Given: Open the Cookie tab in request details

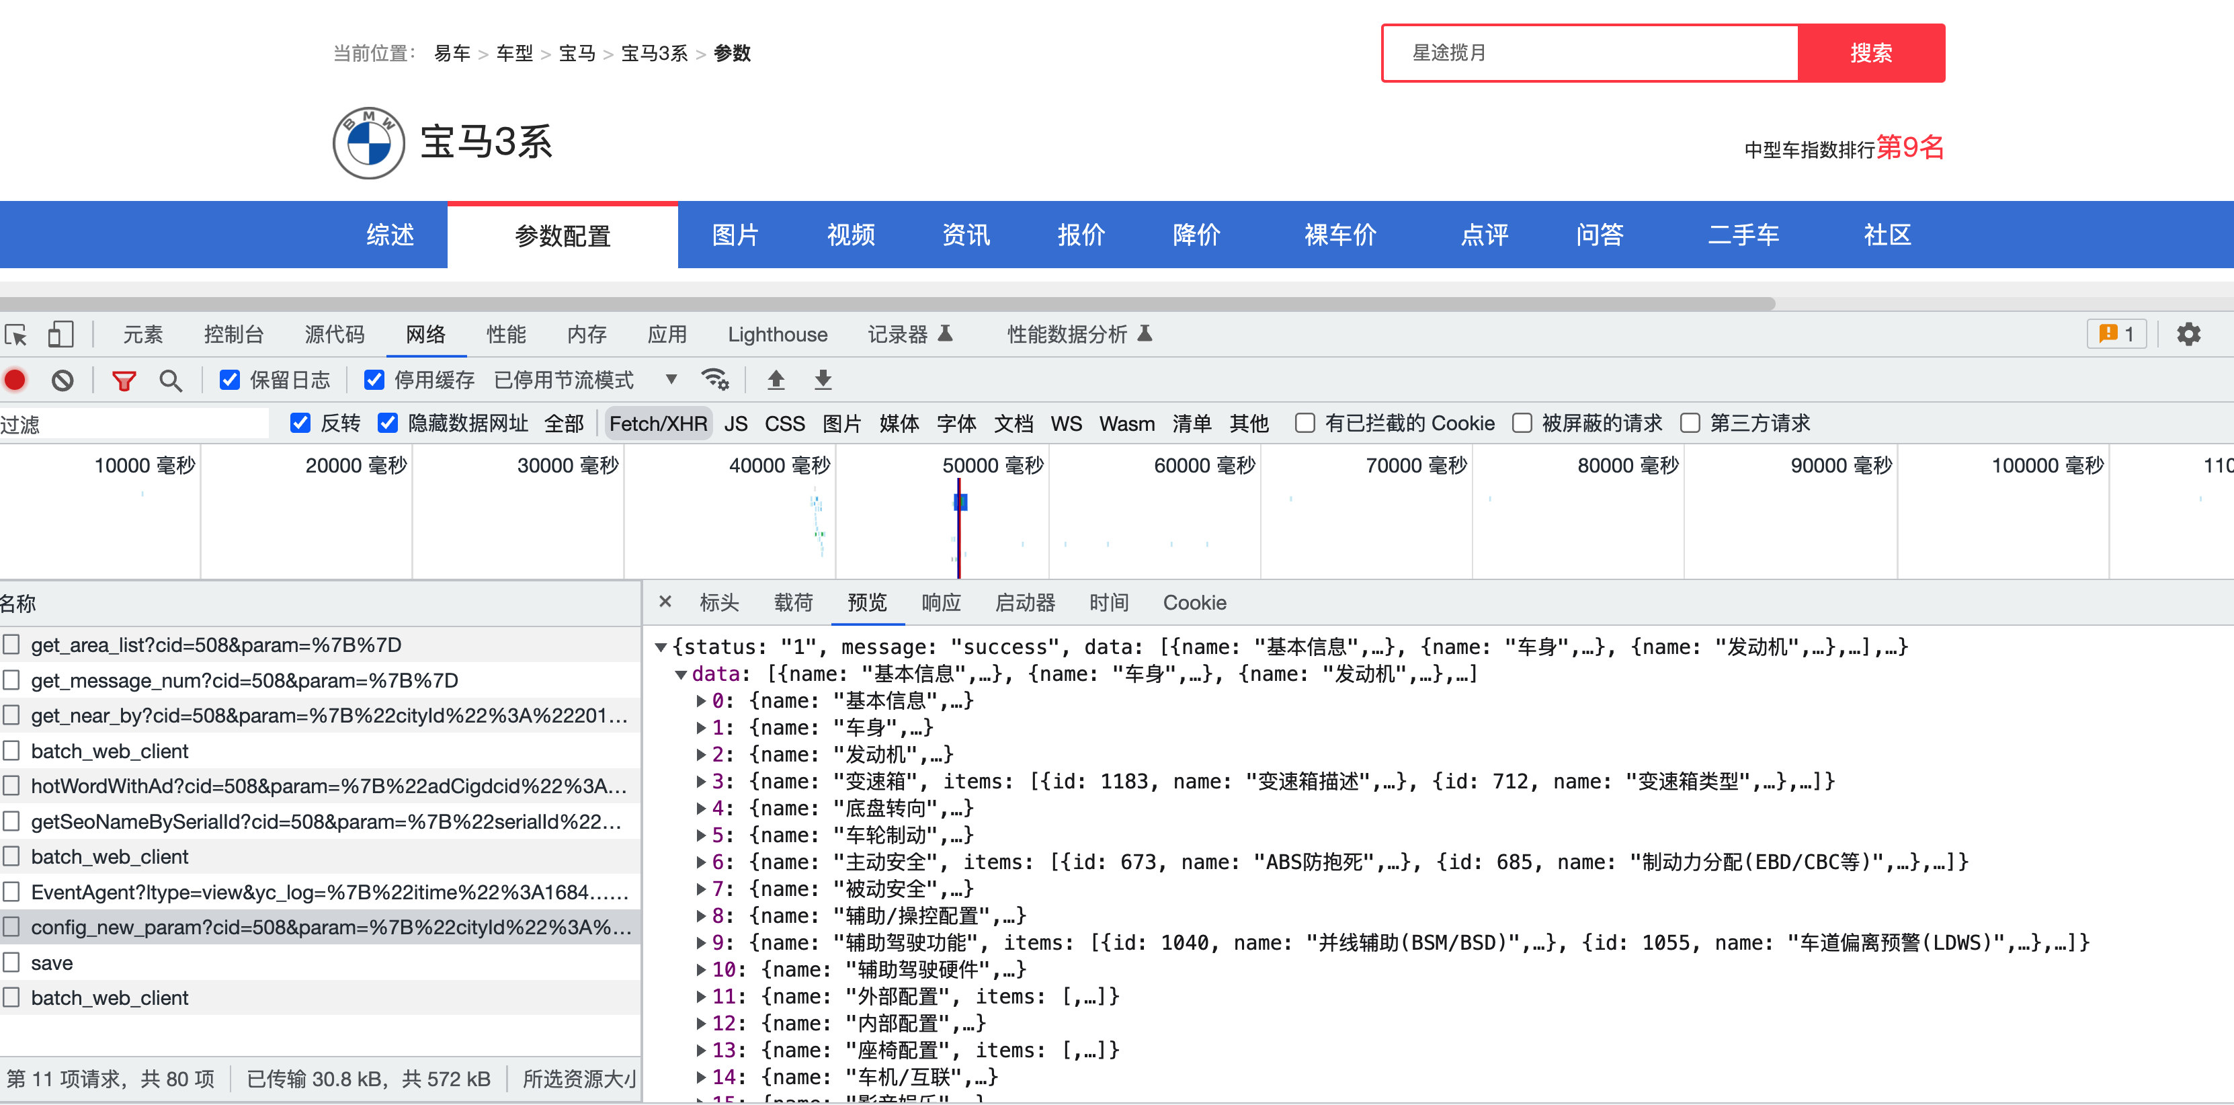Looking at the screenshot, I should 1194,602.
